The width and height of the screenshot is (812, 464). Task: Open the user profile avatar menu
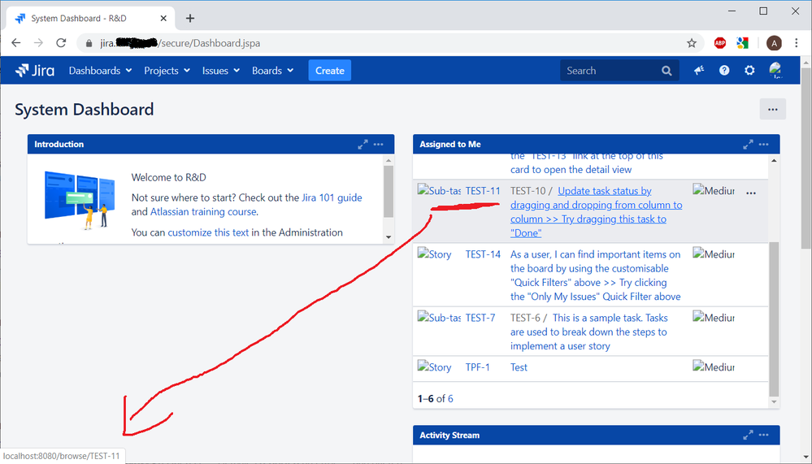click(775, 71)
